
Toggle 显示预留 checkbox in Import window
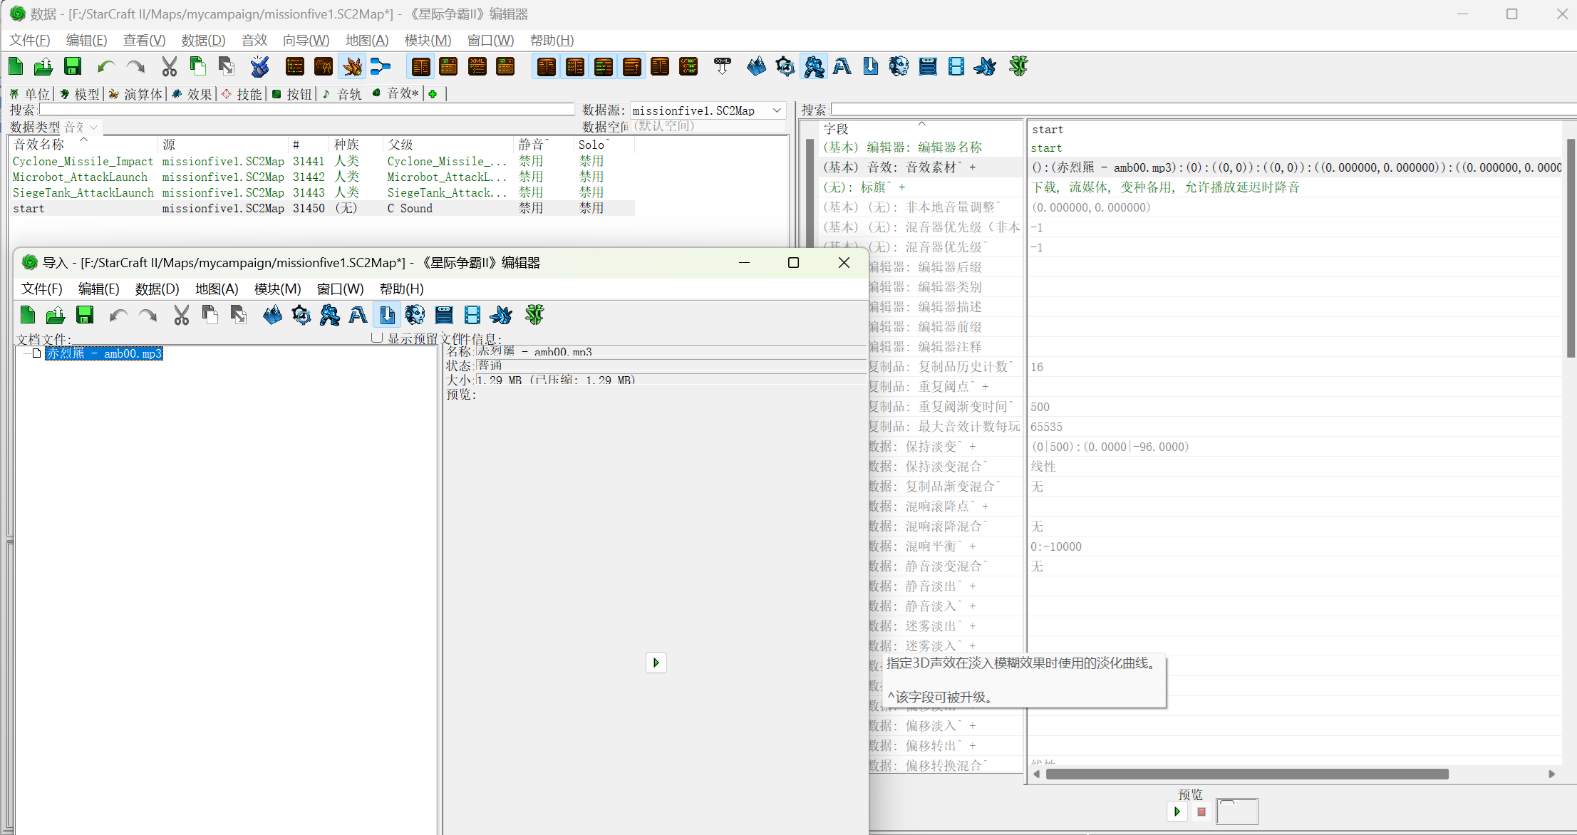coord(377,338)
